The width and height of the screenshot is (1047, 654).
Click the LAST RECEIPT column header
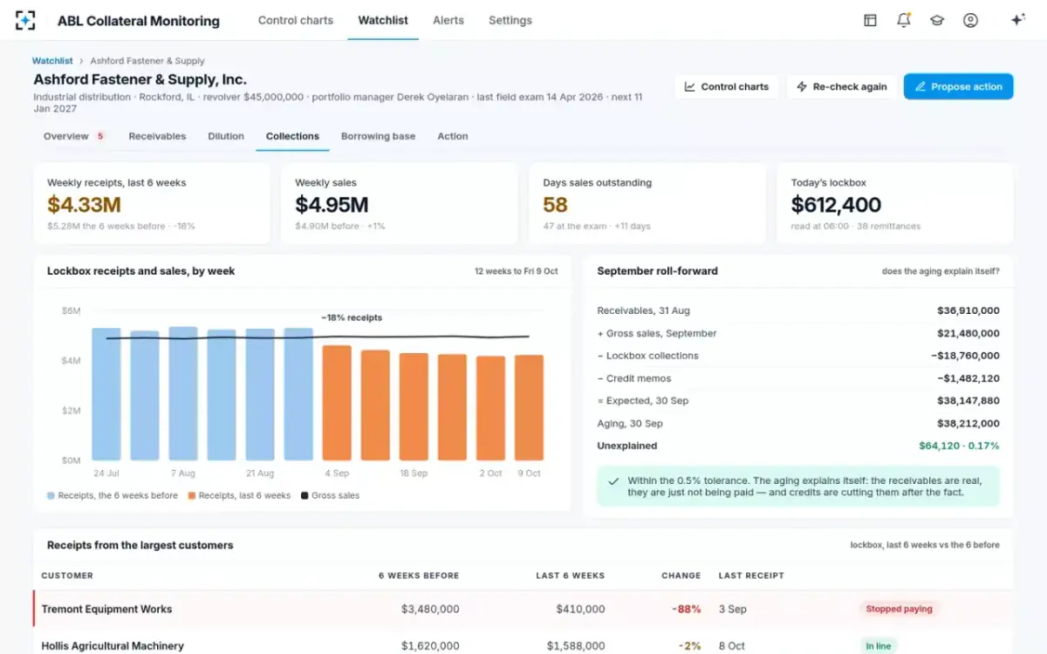[x=751, y=576]
